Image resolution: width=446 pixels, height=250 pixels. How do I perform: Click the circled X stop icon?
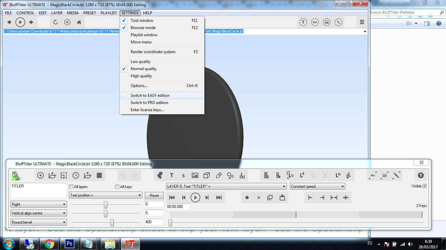(x=67, y=22)
